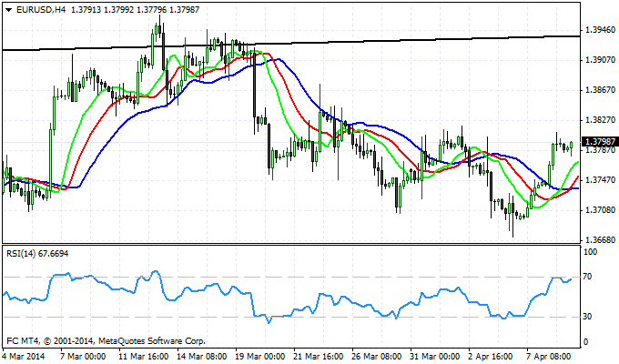619x364 pixels.
Task: Click the 7 Apr 08:00 time label
Action: (x=549, y=357)
